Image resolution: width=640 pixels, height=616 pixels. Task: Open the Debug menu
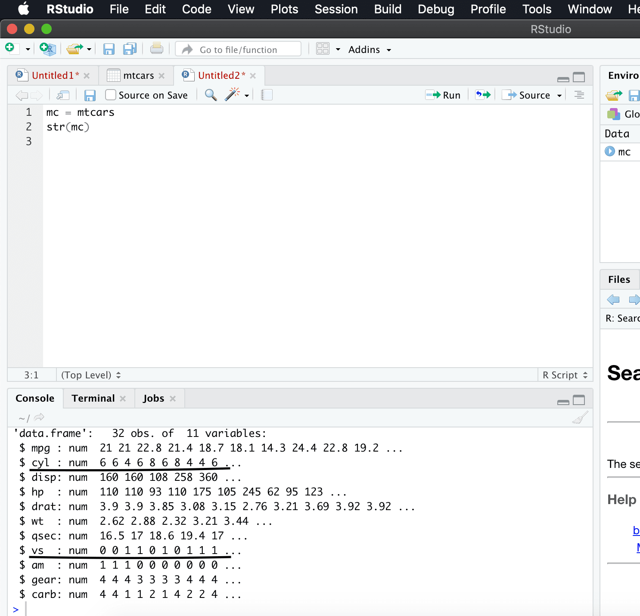coord(436,9)
